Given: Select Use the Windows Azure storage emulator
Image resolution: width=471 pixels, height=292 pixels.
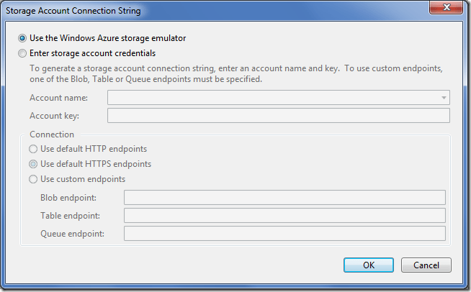Looking at the screenshot, I should pyautogui.click(x=23, y=38).
